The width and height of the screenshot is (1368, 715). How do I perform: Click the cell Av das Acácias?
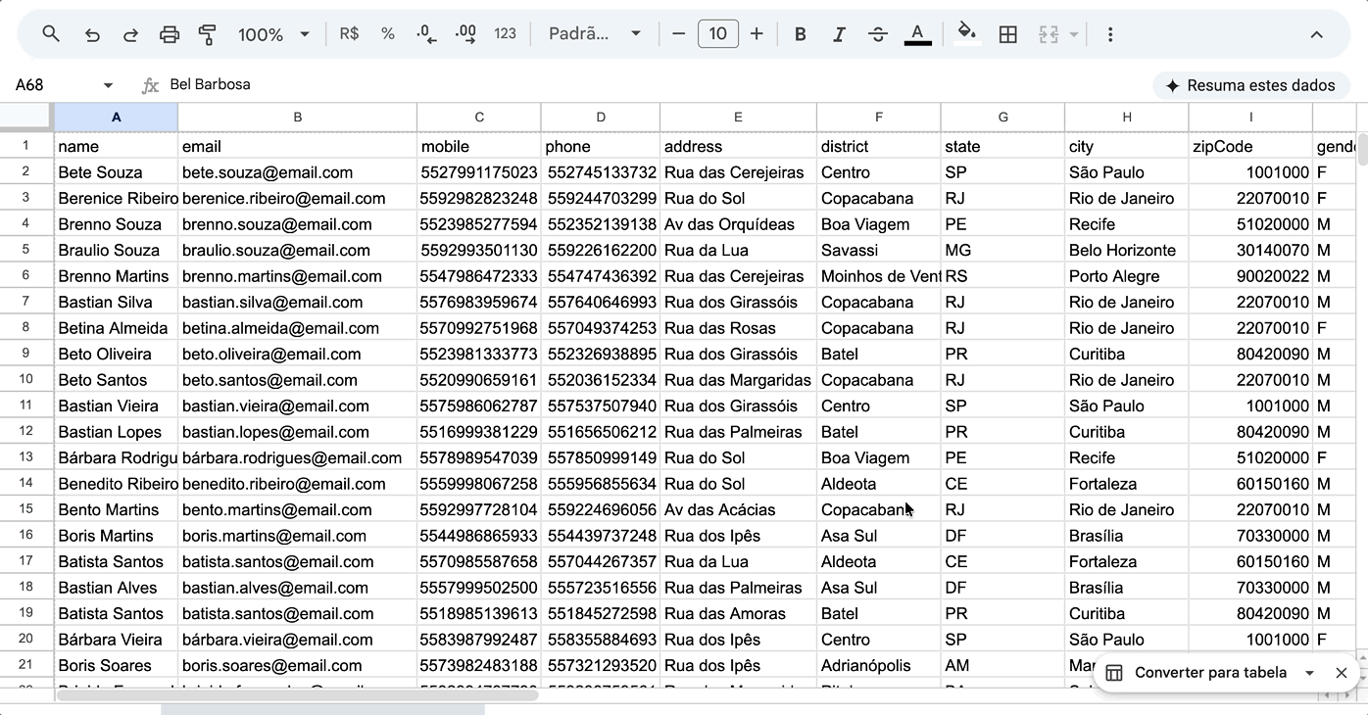pyautogui.click(x=738, y=509)
